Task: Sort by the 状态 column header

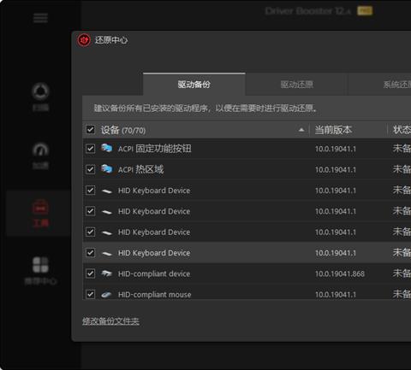Action: [402, 130]
